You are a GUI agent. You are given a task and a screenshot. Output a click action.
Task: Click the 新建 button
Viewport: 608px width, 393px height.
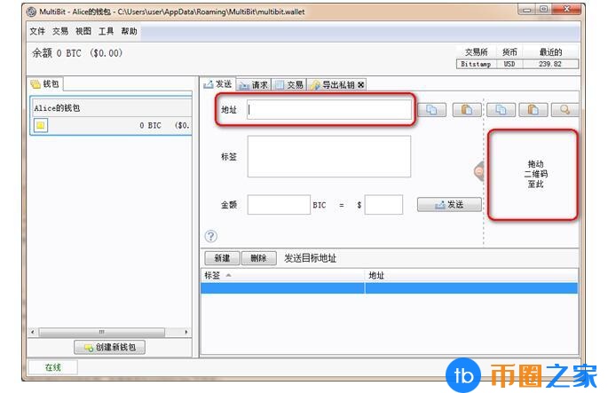pos(221,258)
